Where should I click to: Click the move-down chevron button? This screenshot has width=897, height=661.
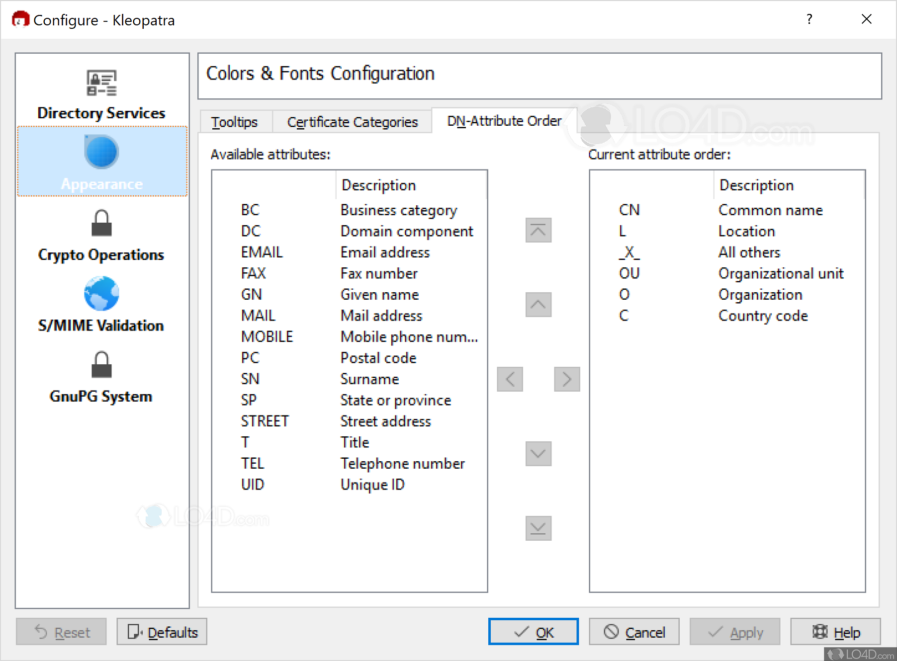[x=538, y=453]
